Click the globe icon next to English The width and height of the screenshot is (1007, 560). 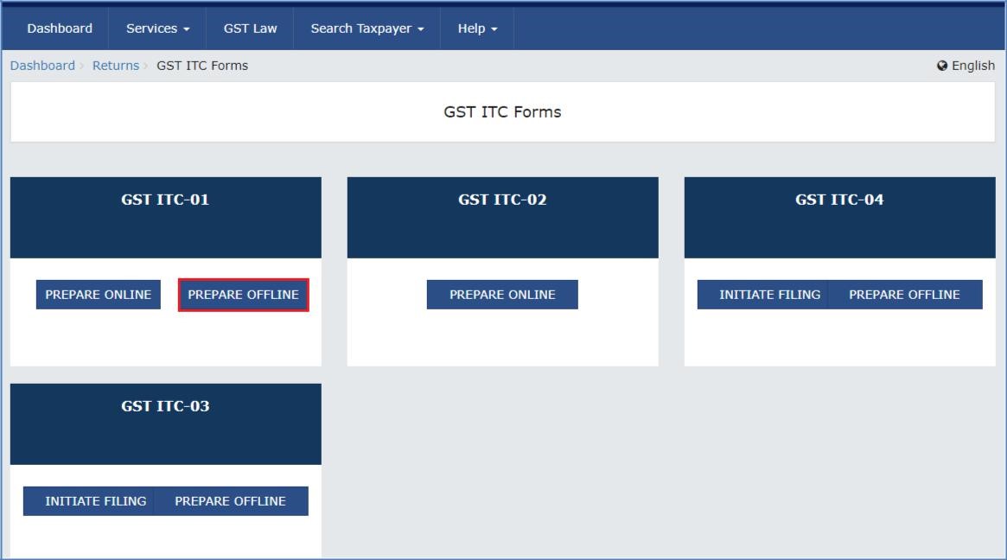(940, 65)
